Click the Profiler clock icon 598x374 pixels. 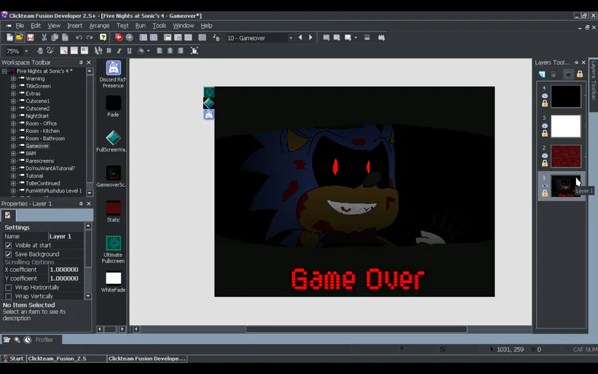click(27, 339)
